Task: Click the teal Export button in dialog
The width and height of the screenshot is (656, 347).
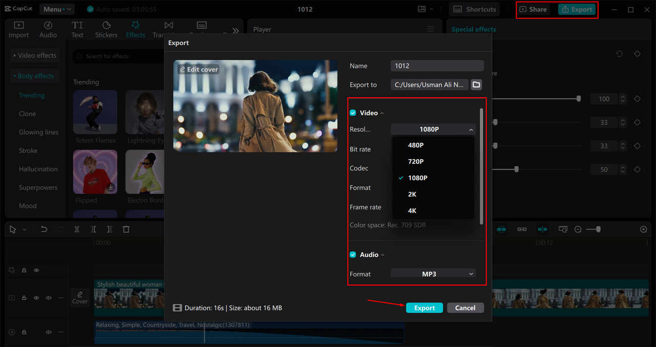Action: click(x=424, y=308)
